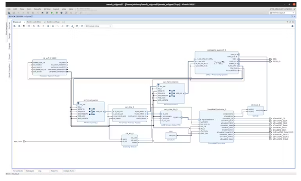Open diagram settings gear at top right
The width and height of the screenshot is (301, 181).
pyautogui.click(x=292, y=26)
